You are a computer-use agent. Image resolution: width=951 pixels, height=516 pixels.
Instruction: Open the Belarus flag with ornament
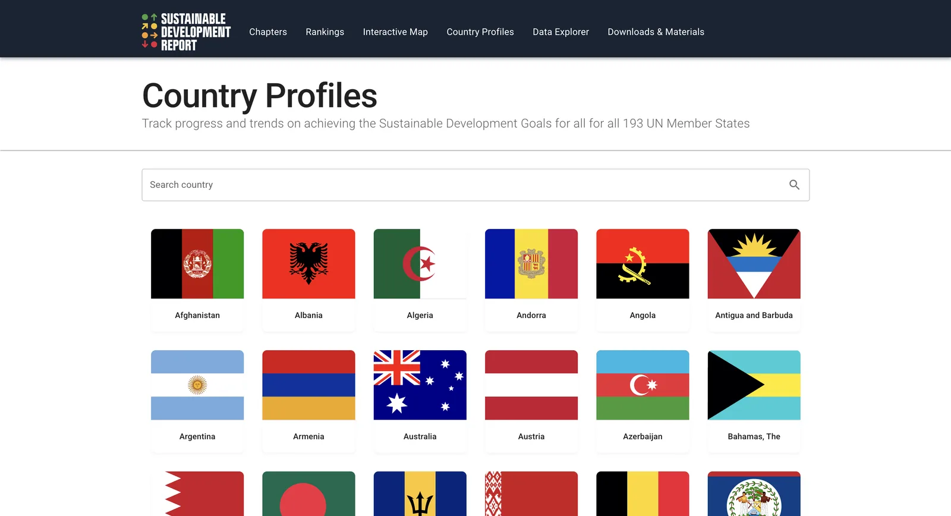[531, 494]
